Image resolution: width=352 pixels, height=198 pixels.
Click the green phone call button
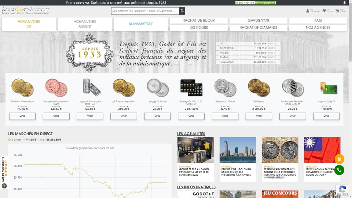[x=339, y=170]
